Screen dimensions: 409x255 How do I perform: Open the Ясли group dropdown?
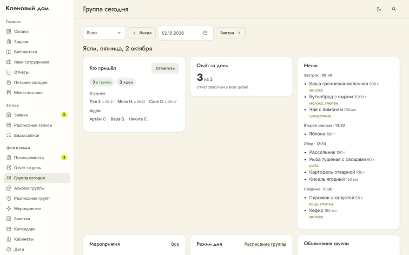[x=104, y=33]
